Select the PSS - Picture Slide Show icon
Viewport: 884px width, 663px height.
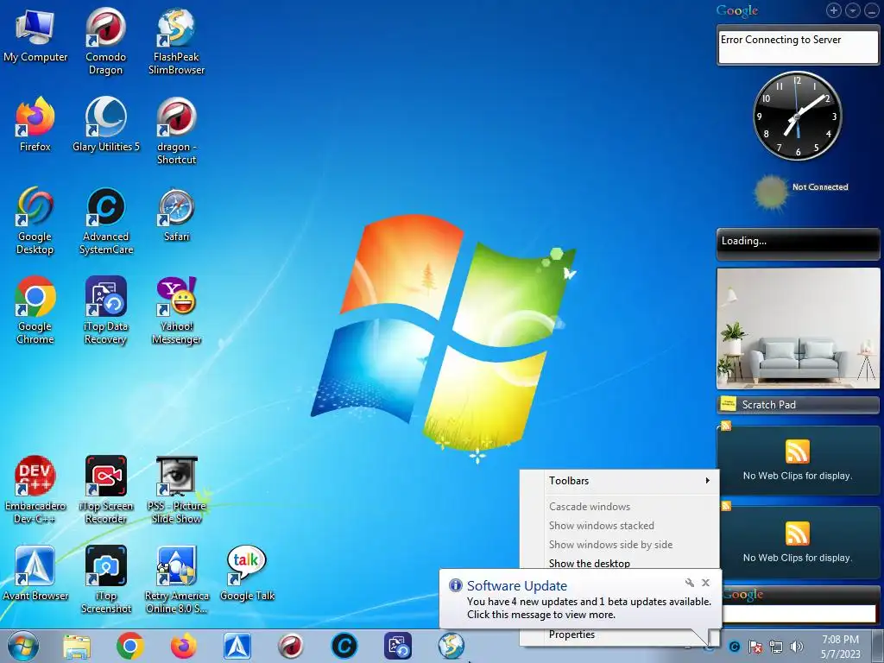coord(176,489)
